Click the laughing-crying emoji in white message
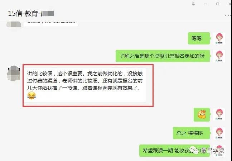Screen dimensions: 232x161 coord(32,95)
